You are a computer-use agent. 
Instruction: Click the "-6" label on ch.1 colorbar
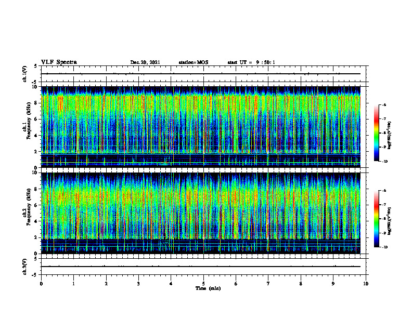(384, 105)
